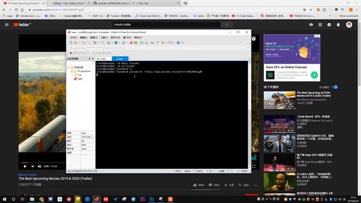Open the Apps bookmark in Chrome
This screenshot has width=361, height=203.
click(x=7, y=16)
